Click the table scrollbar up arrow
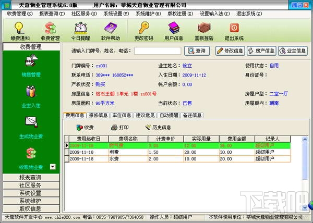The image size is (313, 223). coord(305,139)
